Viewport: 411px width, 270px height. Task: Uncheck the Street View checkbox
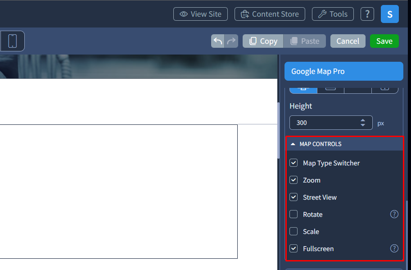click(x=294, y=197)
